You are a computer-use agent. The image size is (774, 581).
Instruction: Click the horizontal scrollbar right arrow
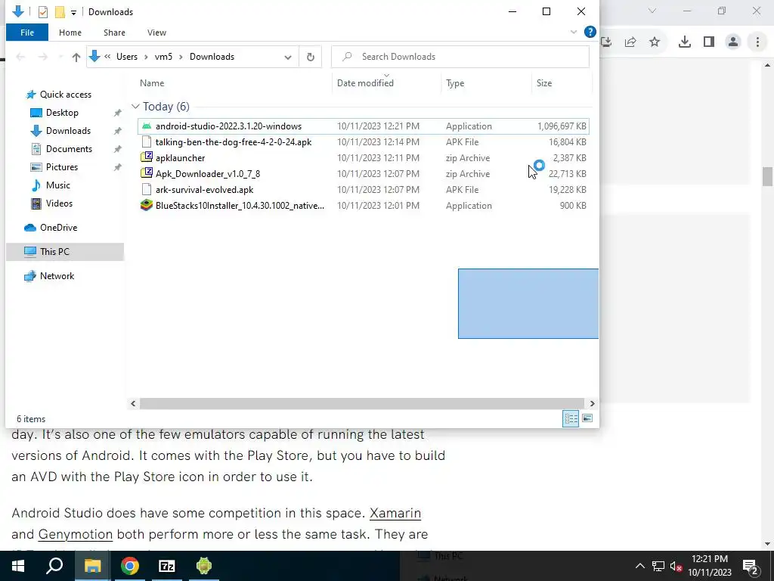593,404
